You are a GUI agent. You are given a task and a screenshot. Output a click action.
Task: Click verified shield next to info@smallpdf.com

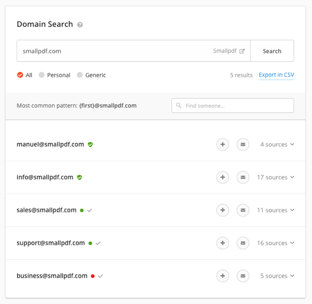coord(79,178)
